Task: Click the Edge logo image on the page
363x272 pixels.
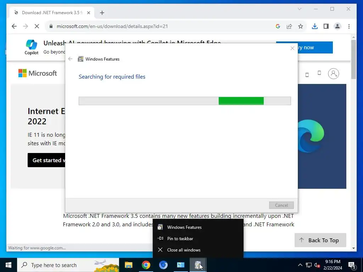Action: click(311, 136)
